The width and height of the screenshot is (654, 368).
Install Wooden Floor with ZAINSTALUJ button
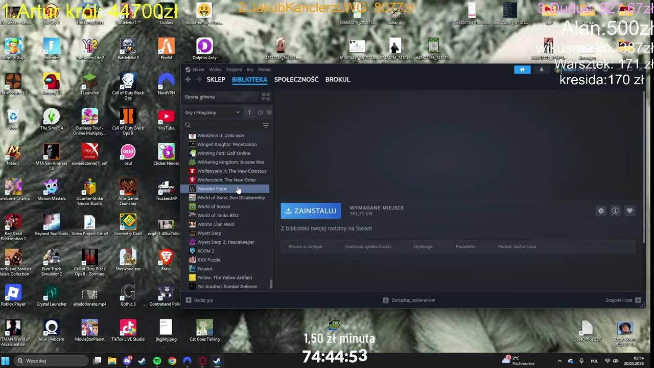(x=311, y=211)
